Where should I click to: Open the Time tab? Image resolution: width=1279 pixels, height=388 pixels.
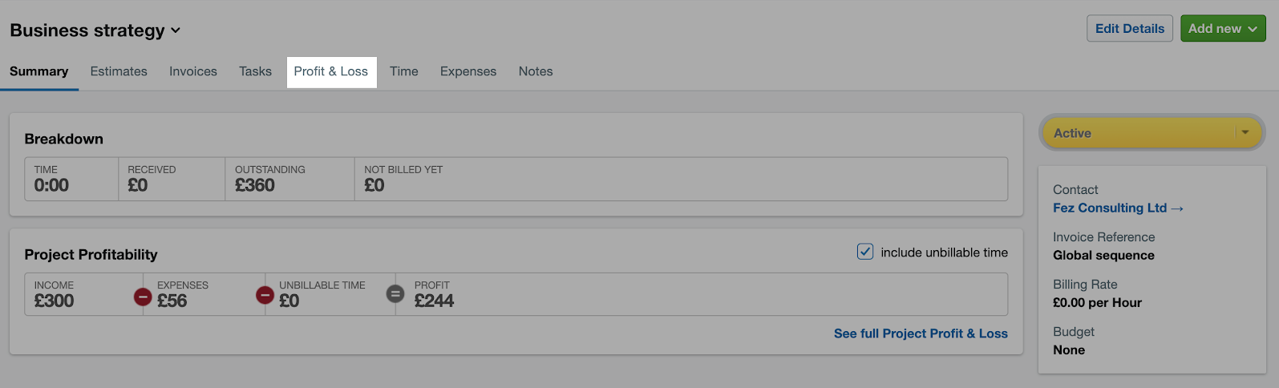coord(404,71)
